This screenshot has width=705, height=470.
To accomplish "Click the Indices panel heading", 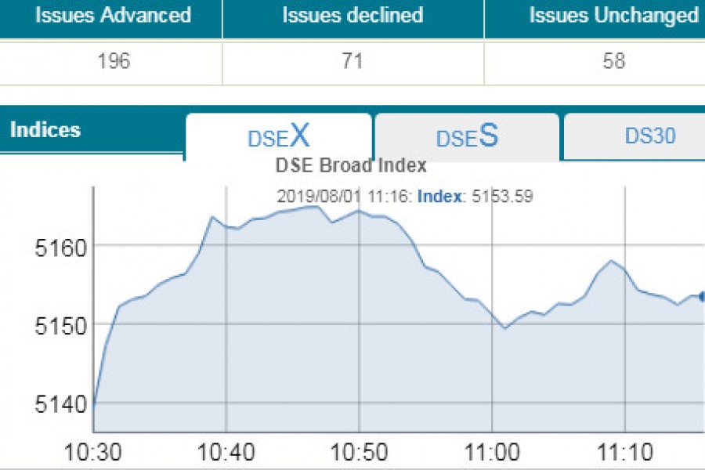I will (x=45, y=130).
